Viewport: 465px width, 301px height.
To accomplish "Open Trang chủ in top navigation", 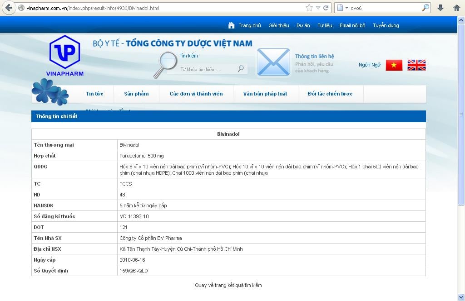I will click(250, 25).
